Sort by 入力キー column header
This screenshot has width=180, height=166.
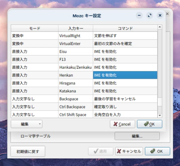(75, 28)
